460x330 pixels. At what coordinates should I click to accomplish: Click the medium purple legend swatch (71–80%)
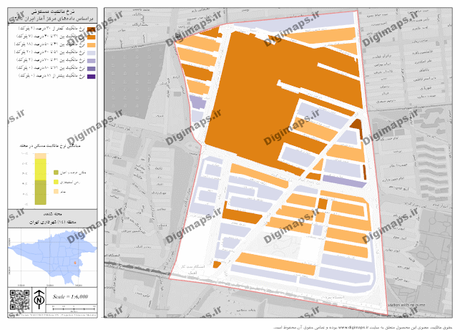point(92,67)
